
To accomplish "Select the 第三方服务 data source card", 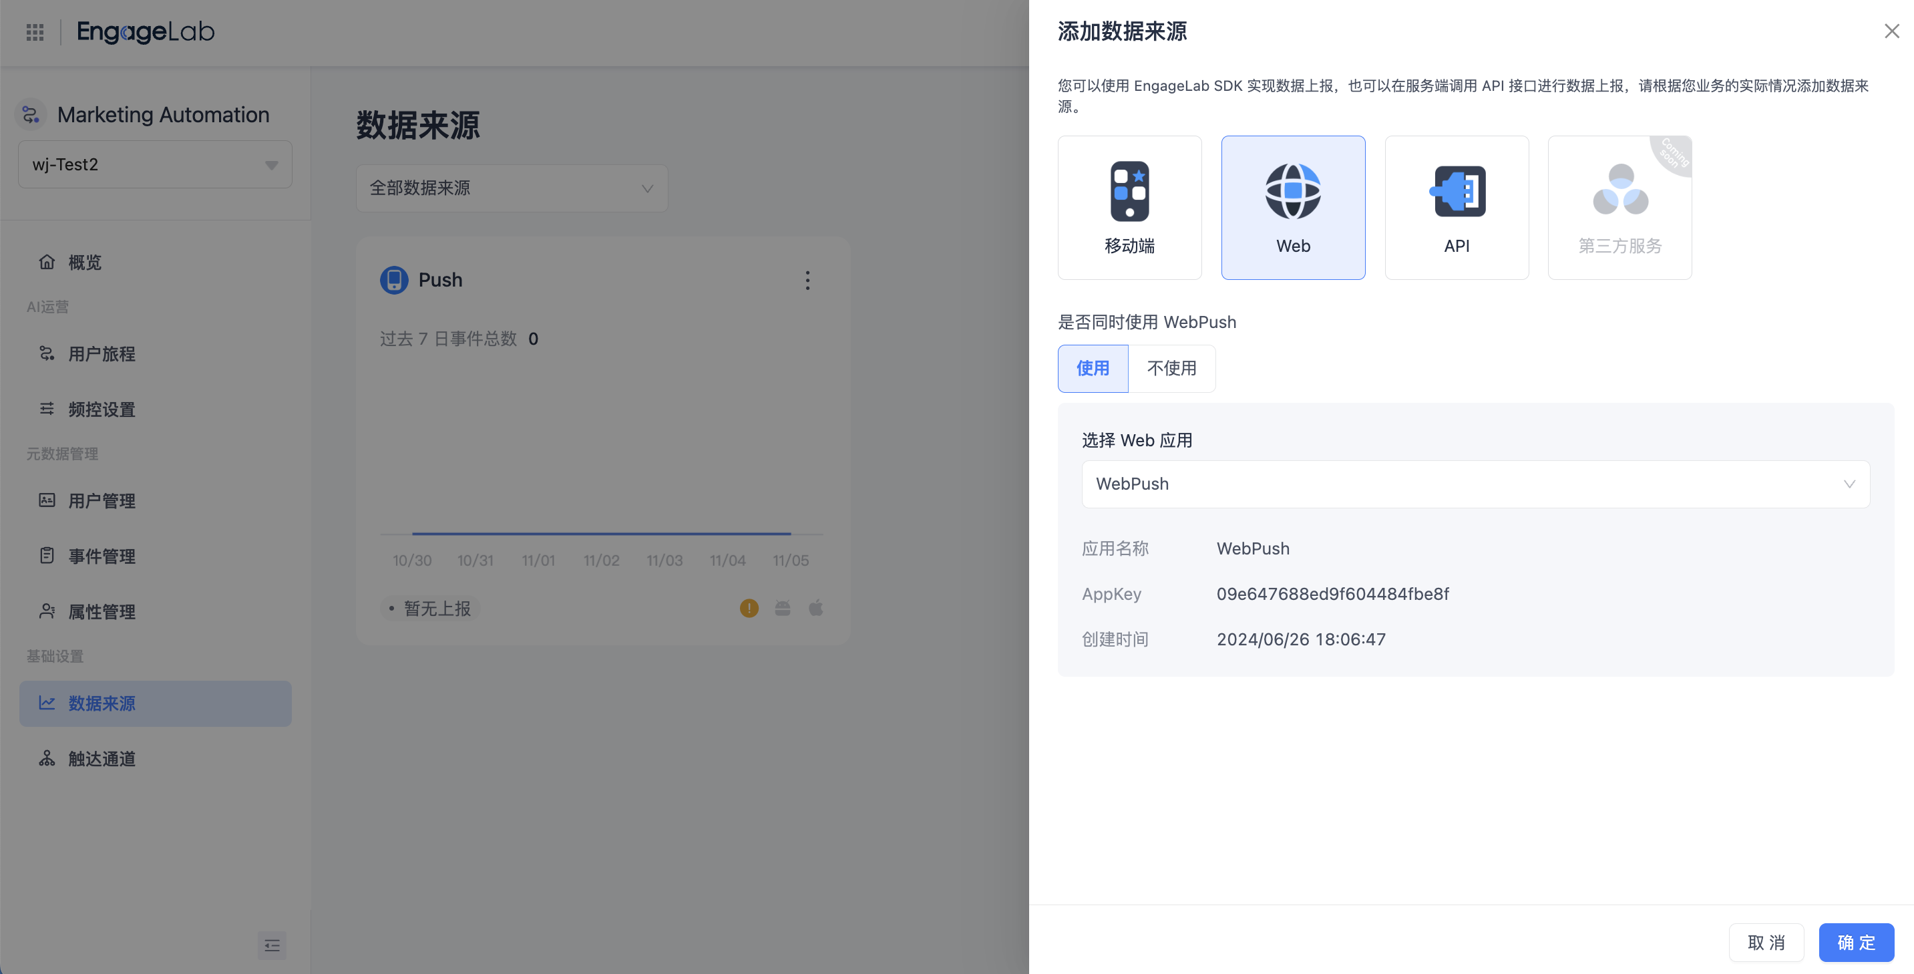I will [x=1619, y=208].
